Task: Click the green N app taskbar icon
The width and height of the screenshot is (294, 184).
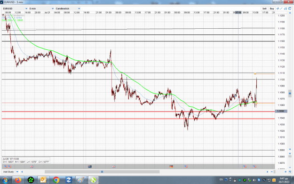Action: pos(93,180)
